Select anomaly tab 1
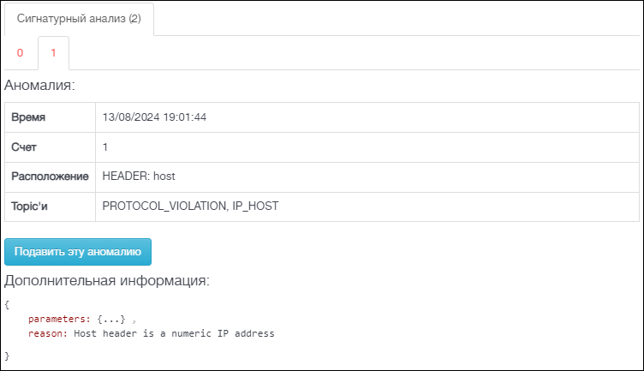Viewport: 644px width, 371px height. click(x=53, y=53)
